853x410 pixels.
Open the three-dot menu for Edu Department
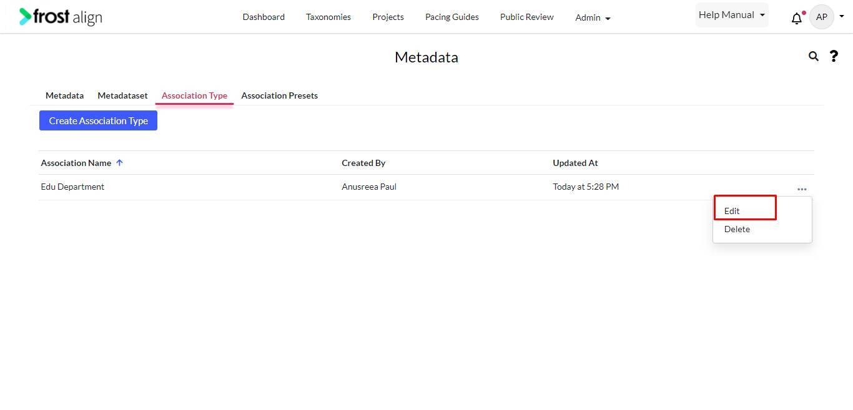click(802, 189)
